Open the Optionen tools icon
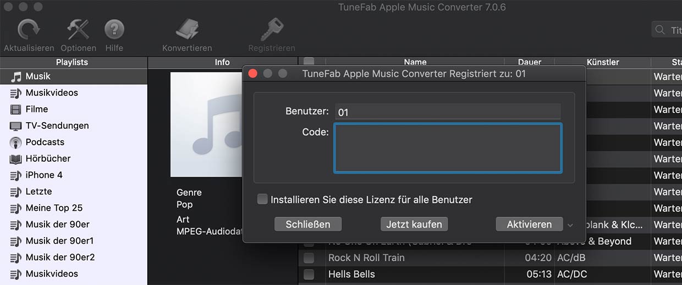This screenshot has height=285, width=682. tap(78, 29)
